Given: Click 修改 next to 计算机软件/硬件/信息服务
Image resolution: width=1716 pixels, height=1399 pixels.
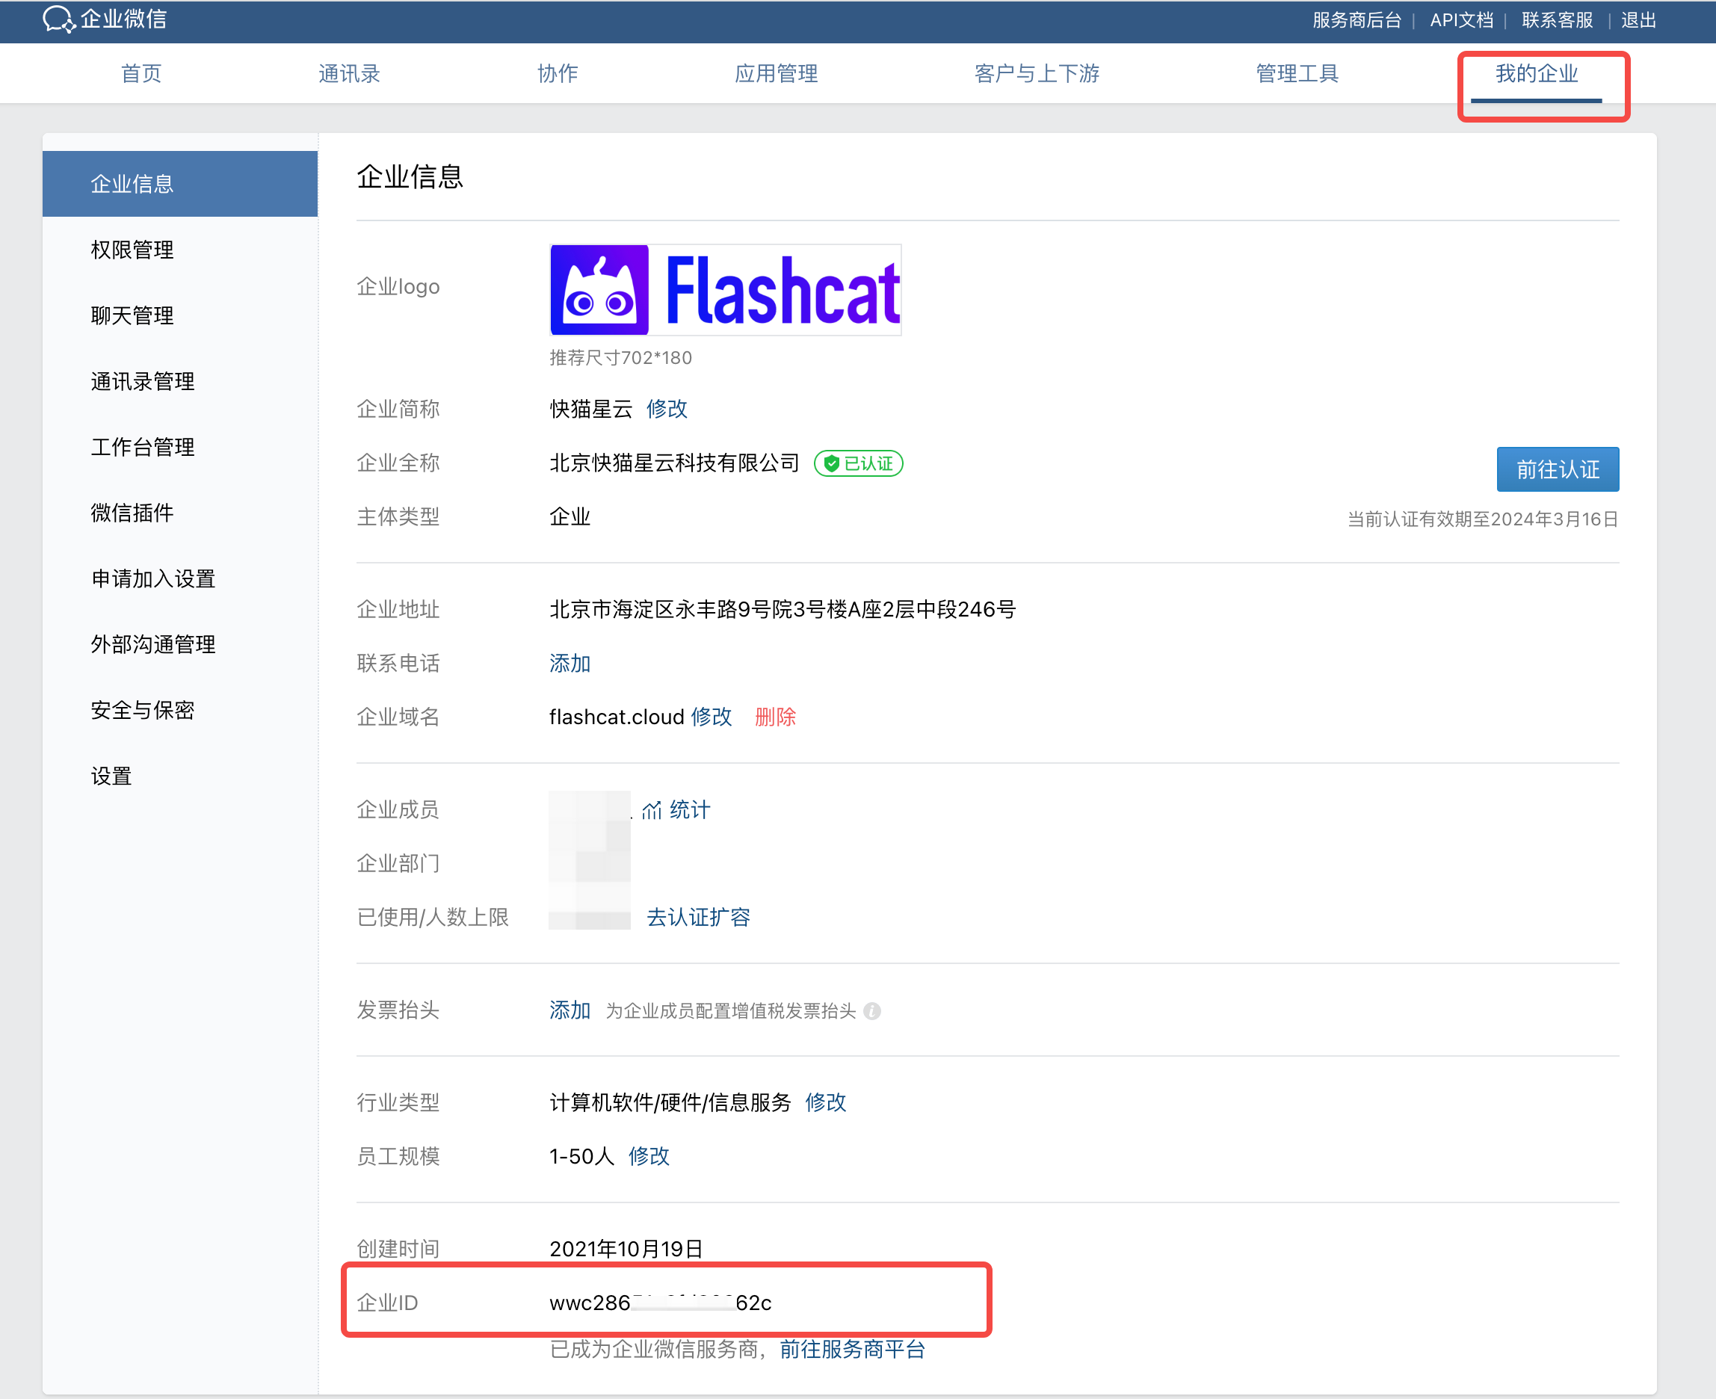Looking at the screenshot, I should pyautogui.click(x=825, y=1102).
